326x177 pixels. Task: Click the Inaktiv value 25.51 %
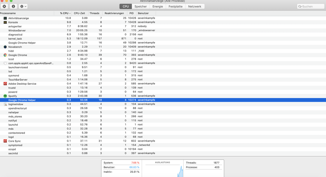[135, 172]
